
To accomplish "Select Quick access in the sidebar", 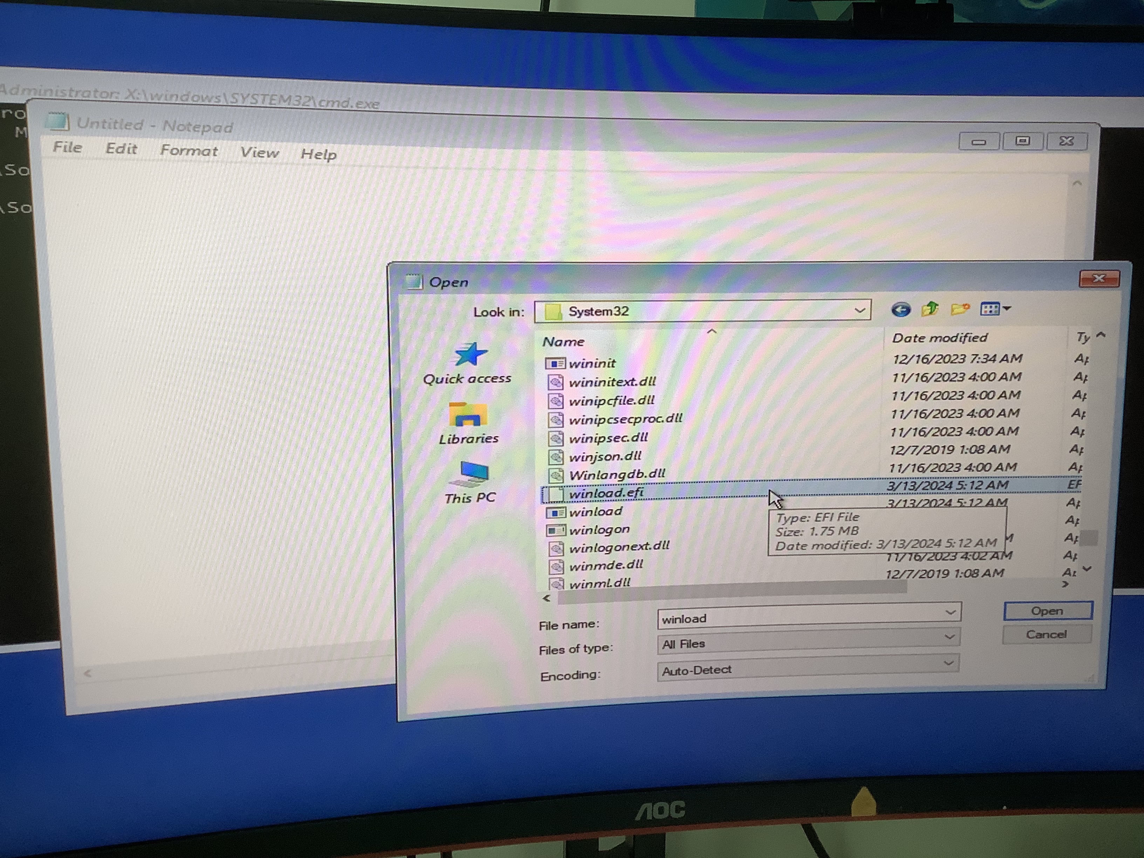I will pyautogui.click(x=468, y=363).
